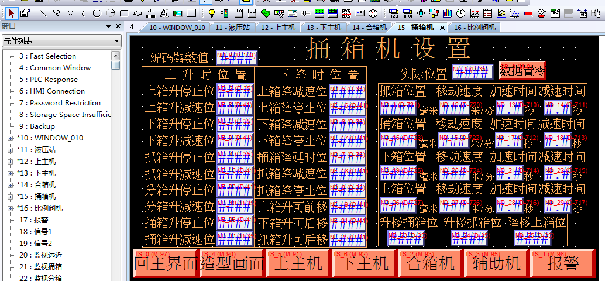Select Password Restriction in the tree
This screenshot has height=281, width=605.
click(x=59, y=103)
